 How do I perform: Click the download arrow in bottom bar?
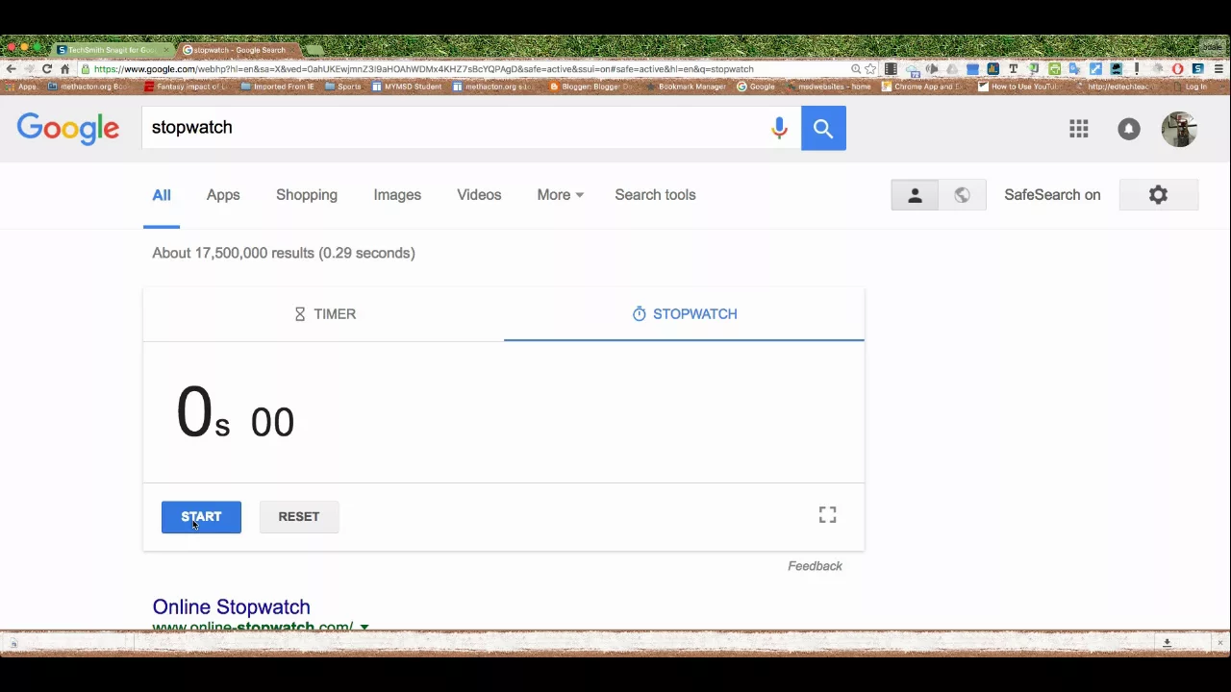tap(1167, 642)
